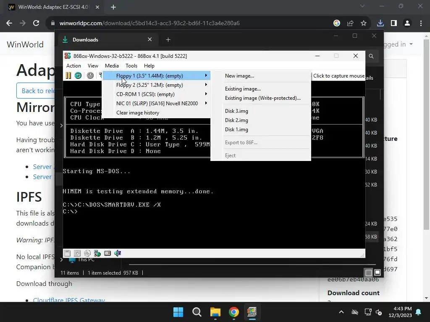Bookmark this page with star icon

tap(364, 23)
